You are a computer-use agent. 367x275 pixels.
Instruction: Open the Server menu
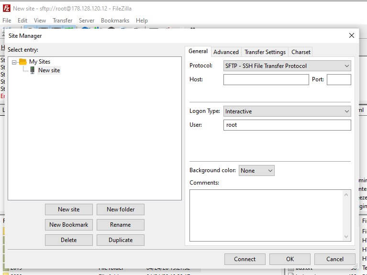[x=87, y=21]
